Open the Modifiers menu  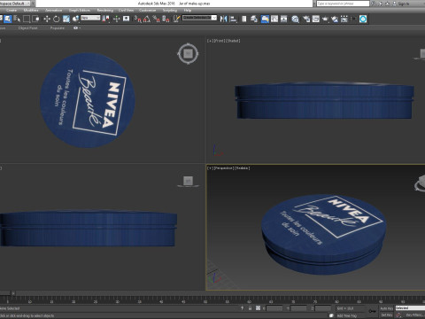click(31, 10)
